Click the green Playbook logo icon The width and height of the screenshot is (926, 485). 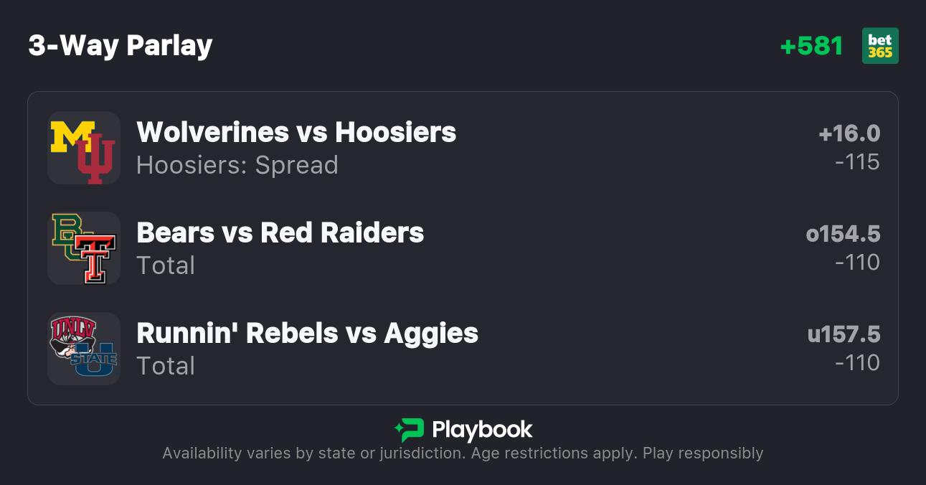coord(410,430)
